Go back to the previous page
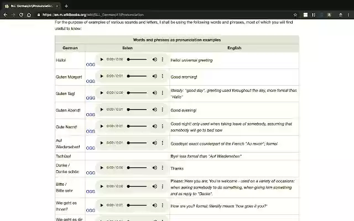 [6, 15]
